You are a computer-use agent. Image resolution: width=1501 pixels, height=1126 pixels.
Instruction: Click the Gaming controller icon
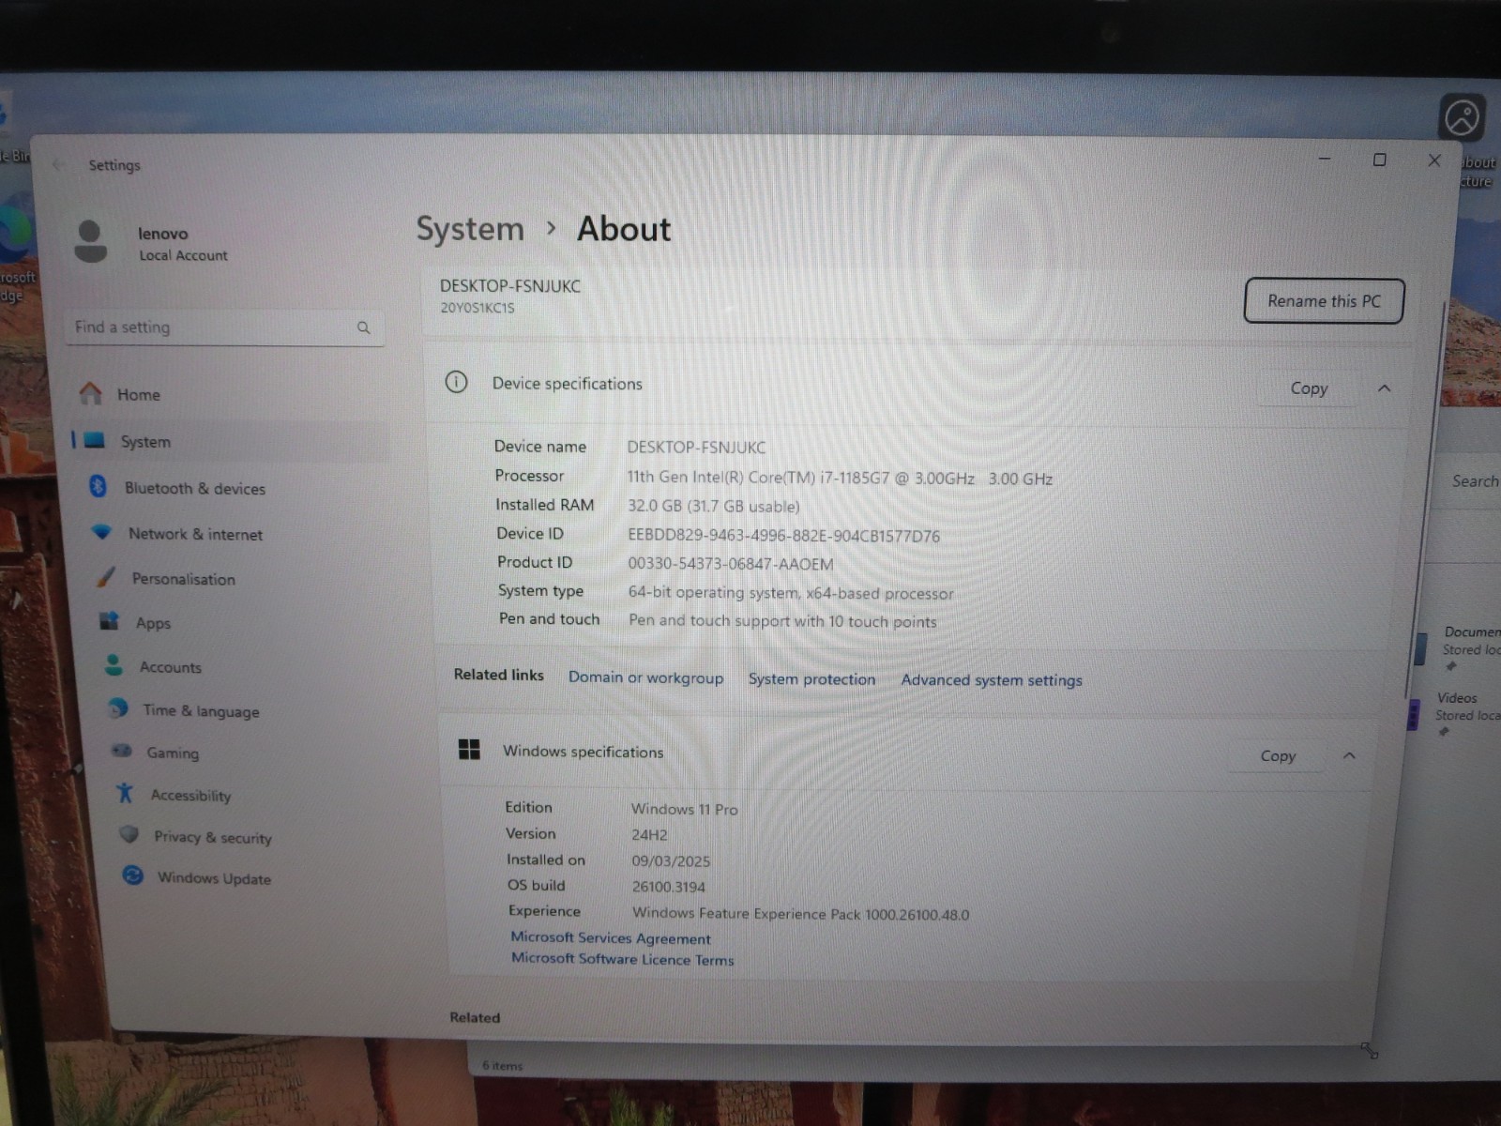click(122, 751)
